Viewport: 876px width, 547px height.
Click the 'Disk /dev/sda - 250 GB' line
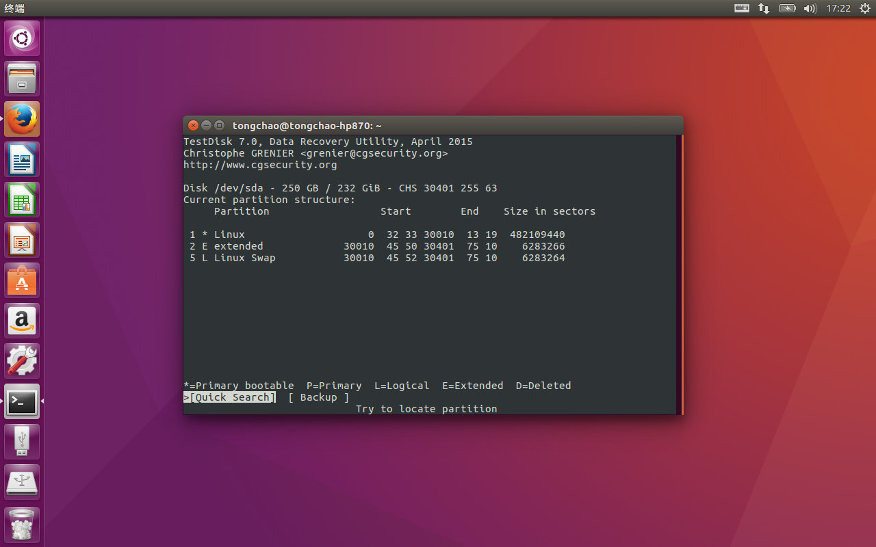(x=340, y=188)
